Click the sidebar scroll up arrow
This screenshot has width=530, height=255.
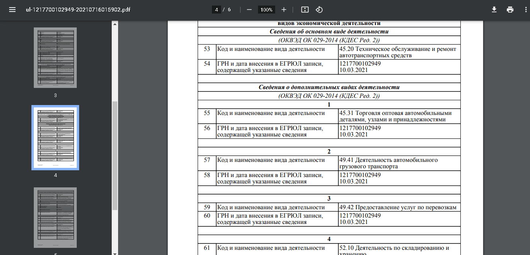[115, 24]
